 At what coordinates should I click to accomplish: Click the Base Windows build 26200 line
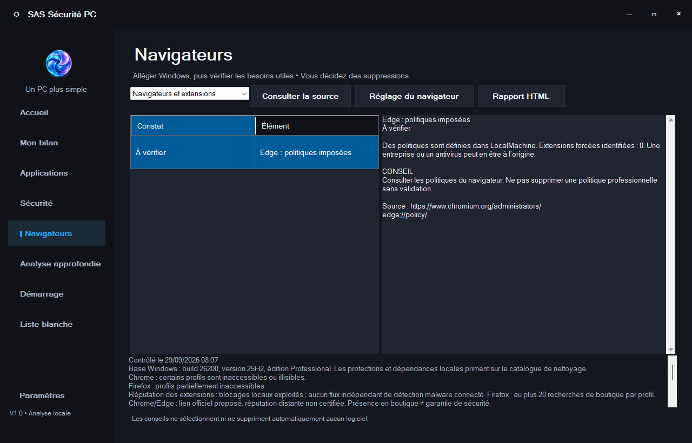point(358,368)
